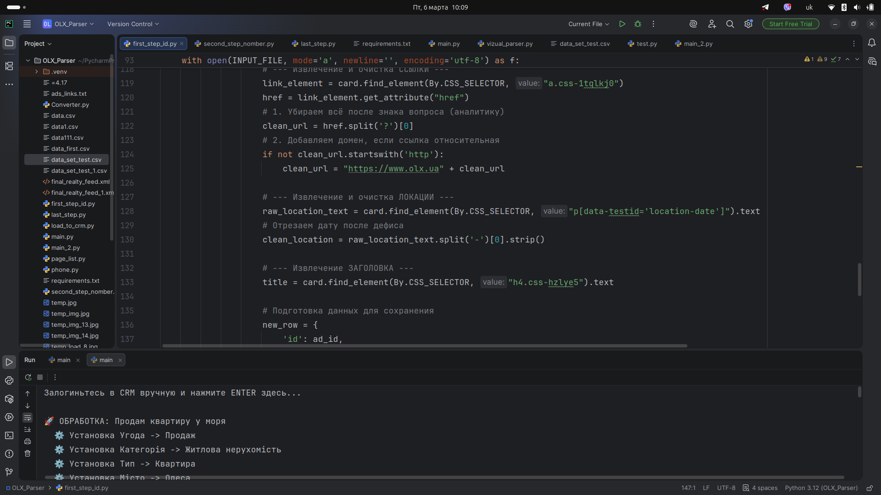Print the console output with printer icon

tap(28, 441)
